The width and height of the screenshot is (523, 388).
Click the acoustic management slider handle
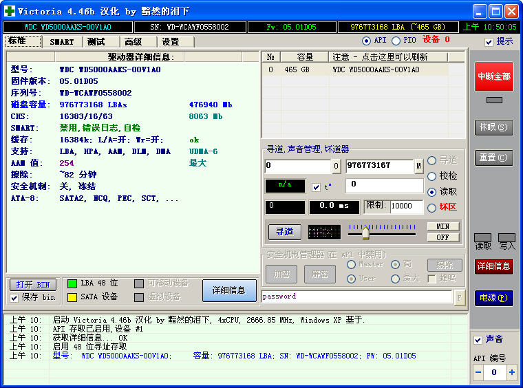(365, 234)
